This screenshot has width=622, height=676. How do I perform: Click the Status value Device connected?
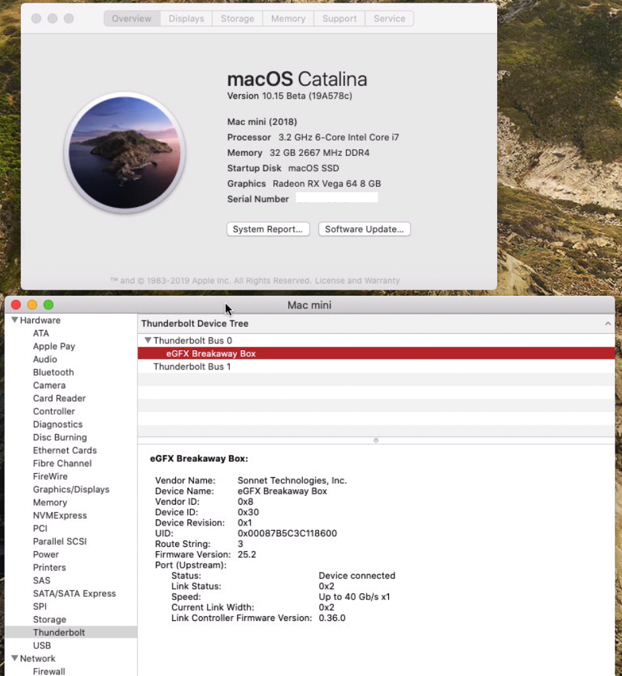[357, 576]
